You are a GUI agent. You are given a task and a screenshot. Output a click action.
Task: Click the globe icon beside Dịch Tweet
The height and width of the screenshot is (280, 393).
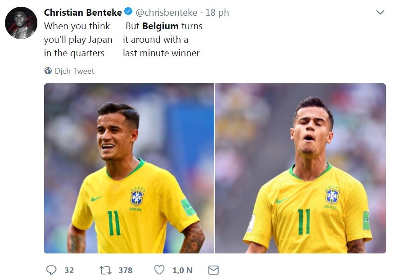click(48, 71)
